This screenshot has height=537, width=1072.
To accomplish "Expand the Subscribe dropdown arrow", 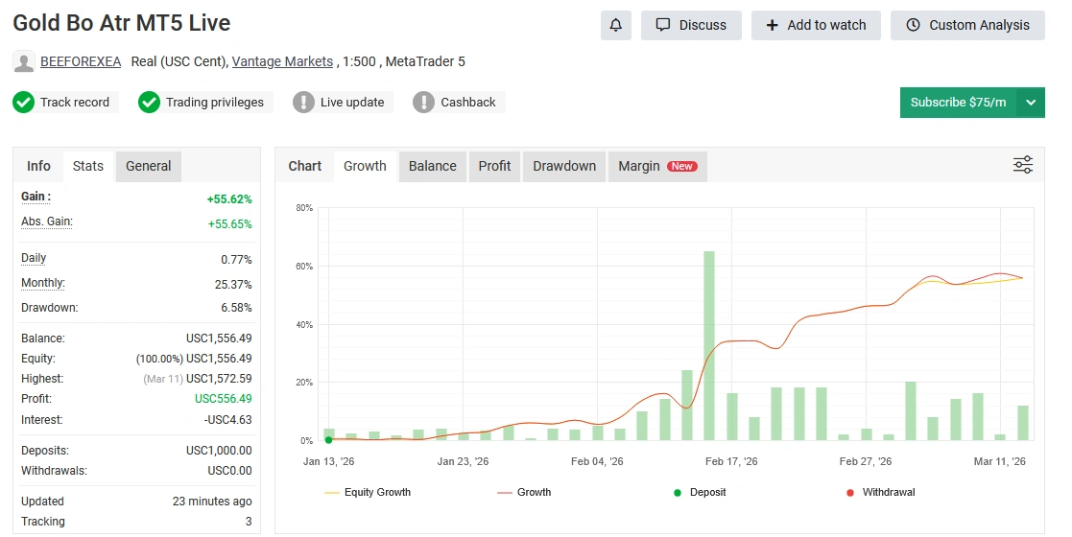I will [1031, 103].
